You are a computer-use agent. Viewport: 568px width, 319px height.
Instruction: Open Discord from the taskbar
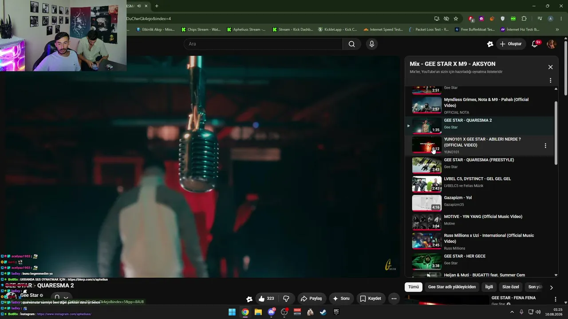(272, 312)
